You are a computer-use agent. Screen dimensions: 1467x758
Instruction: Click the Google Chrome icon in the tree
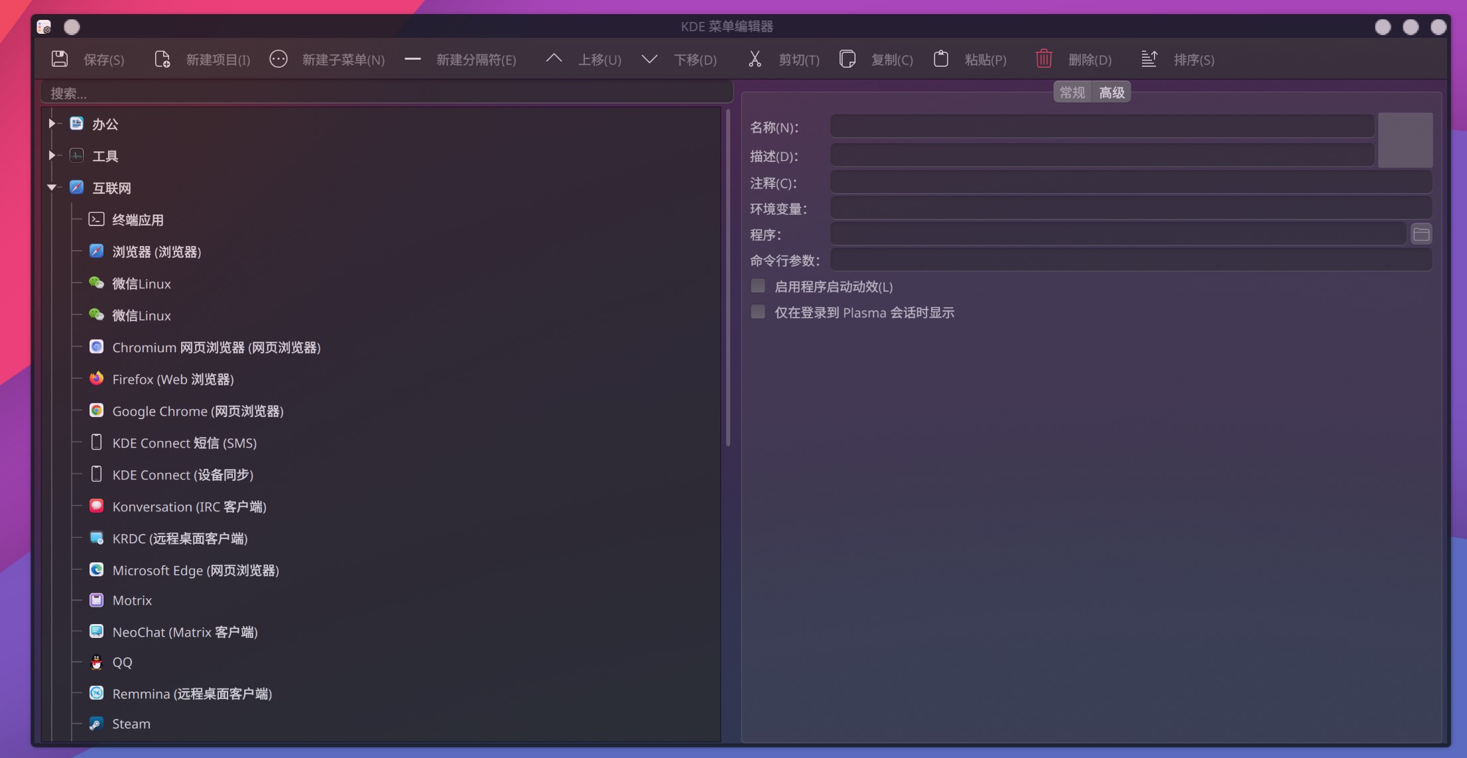point(96,411)
